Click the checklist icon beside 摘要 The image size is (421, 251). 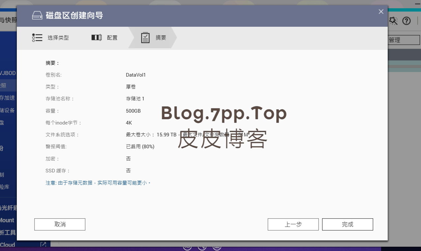pos(145,38)
